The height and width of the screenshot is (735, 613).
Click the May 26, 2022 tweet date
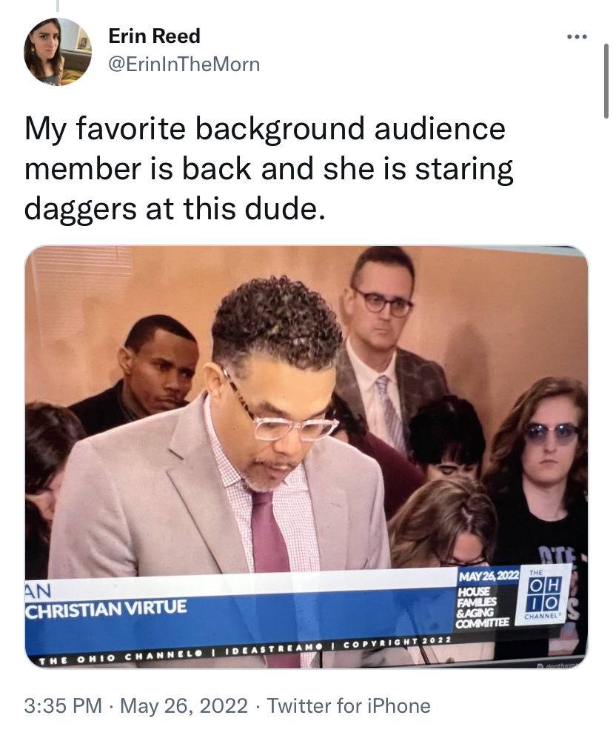point(184,706)
